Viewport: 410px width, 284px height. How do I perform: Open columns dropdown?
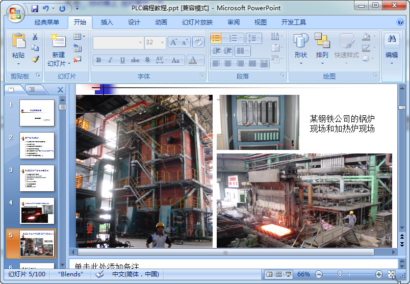coord(243,51)
